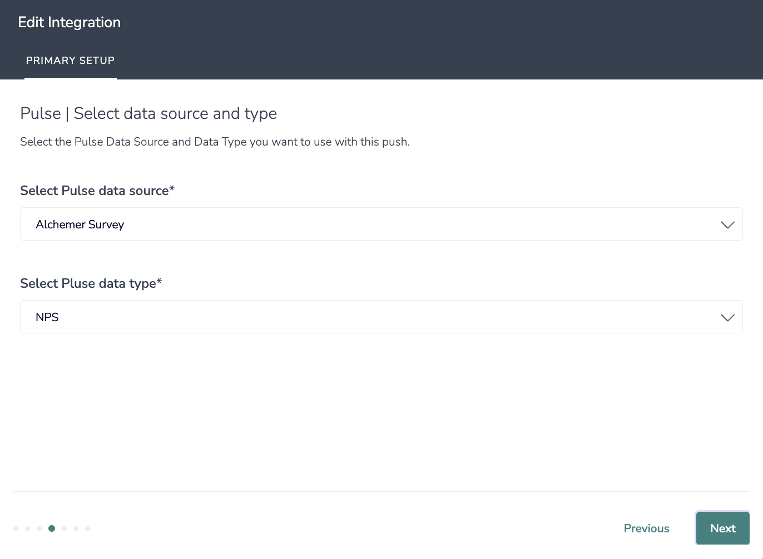
Task: Open the Select Pulse data source dropdown
Action: coord(381,224)
